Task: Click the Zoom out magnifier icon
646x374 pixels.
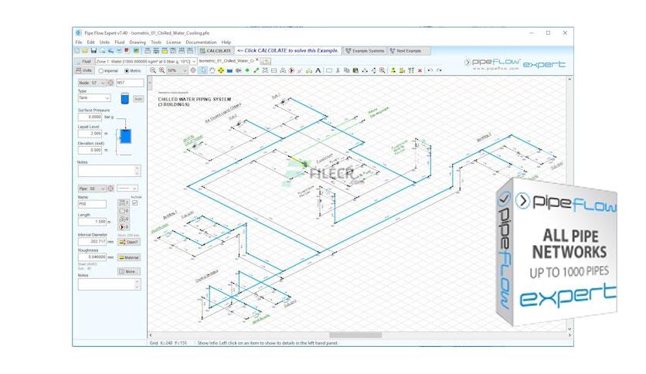Action: pyautogui.click(x=153, y=70)
